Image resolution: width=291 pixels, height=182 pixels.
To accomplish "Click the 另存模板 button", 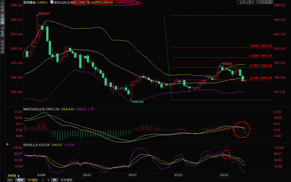I will click(66, 180).
